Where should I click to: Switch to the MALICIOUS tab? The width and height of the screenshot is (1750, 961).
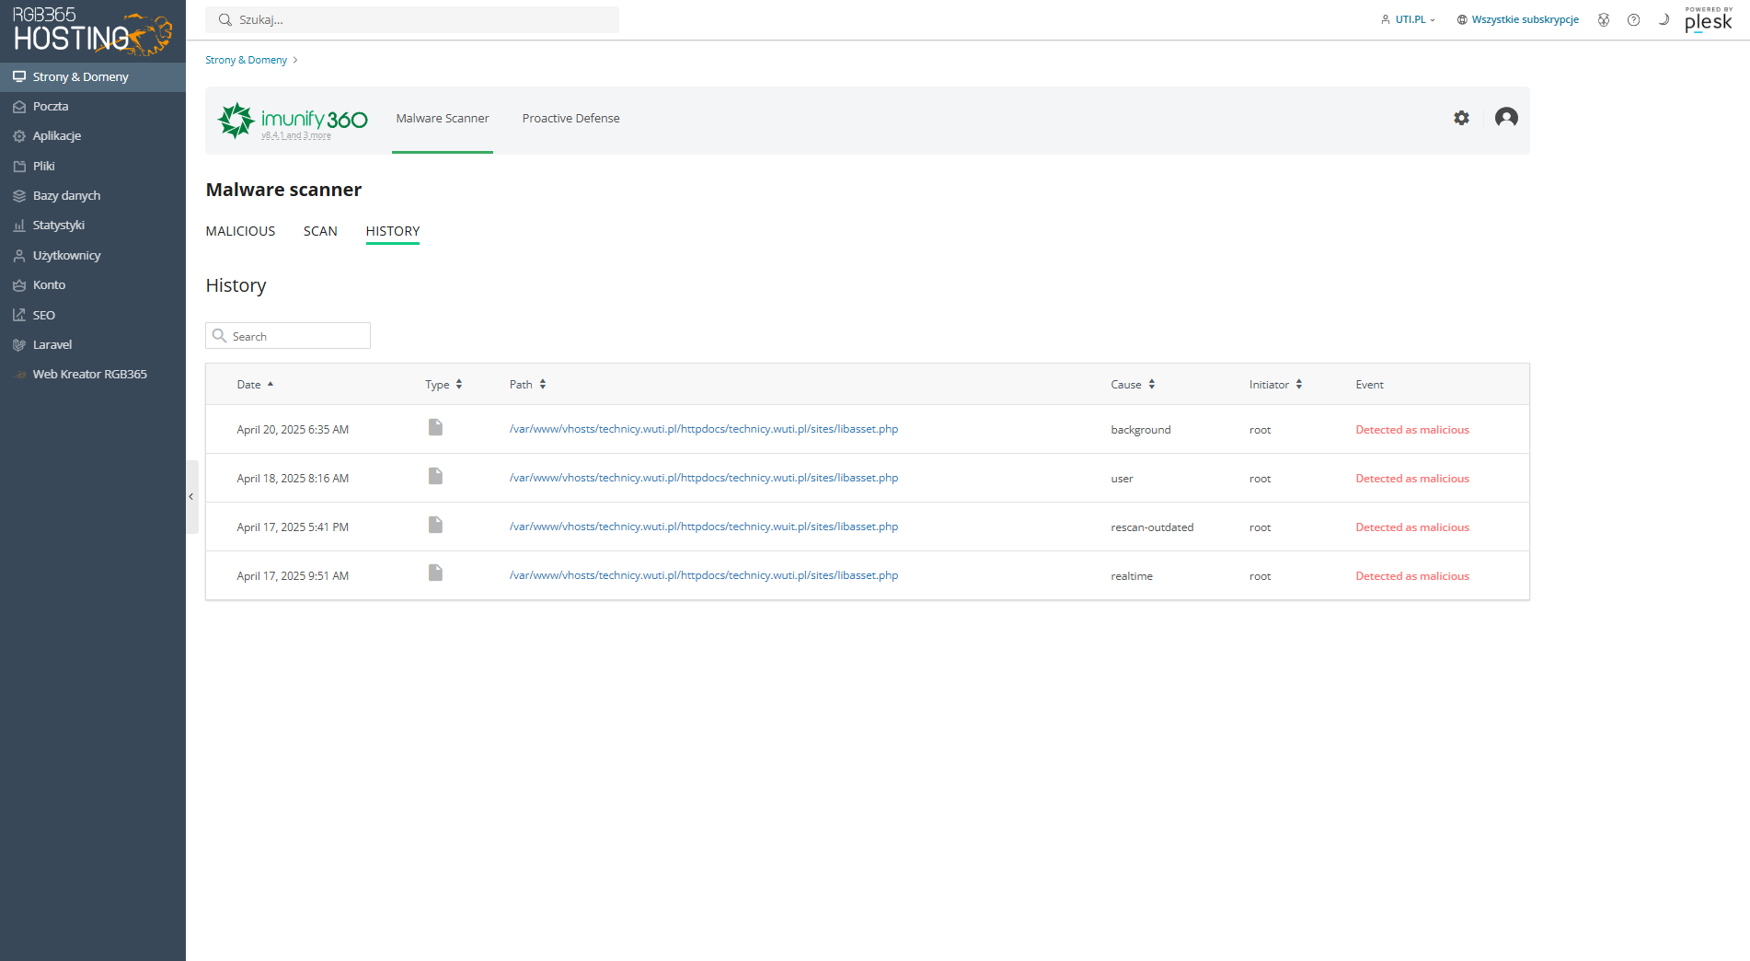coord(240,231)
